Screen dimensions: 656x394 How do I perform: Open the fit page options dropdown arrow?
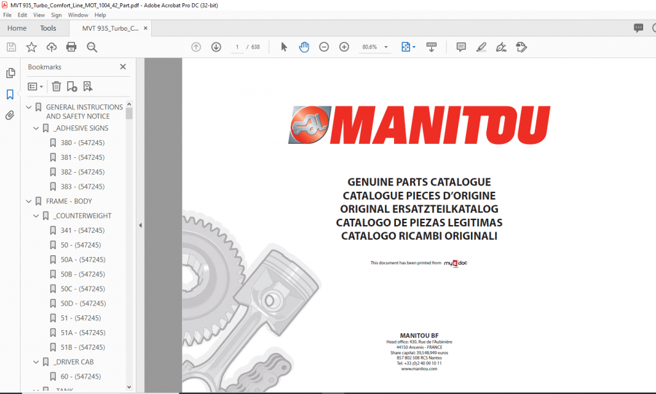pos(414,47)
